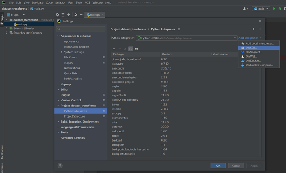
Task: Open the Python Interpreter dropdown
Action: 187,38
